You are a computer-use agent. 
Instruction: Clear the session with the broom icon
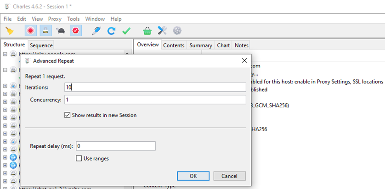9,31
